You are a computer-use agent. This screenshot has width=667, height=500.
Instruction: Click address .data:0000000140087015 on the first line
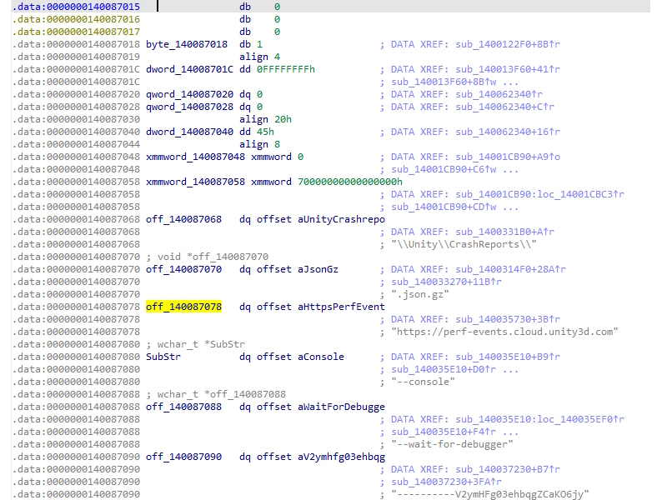[x=76, y=7]
